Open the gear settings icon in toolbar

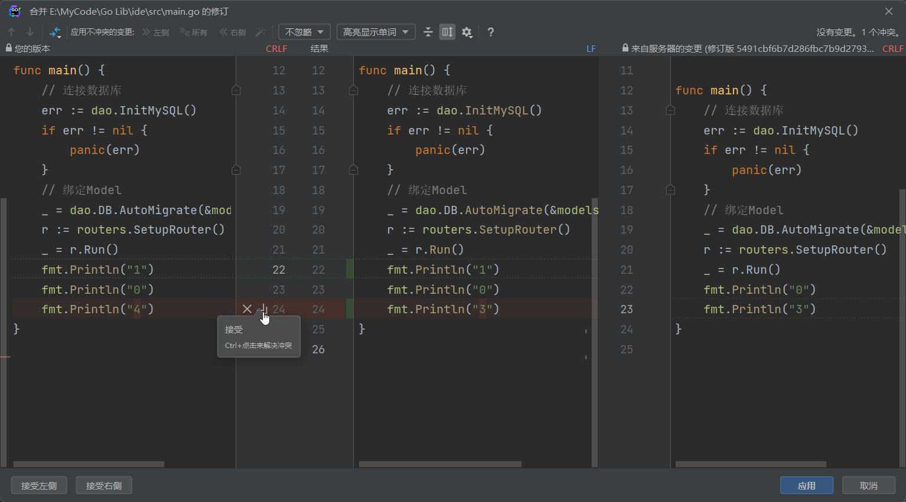pos(467,32)
